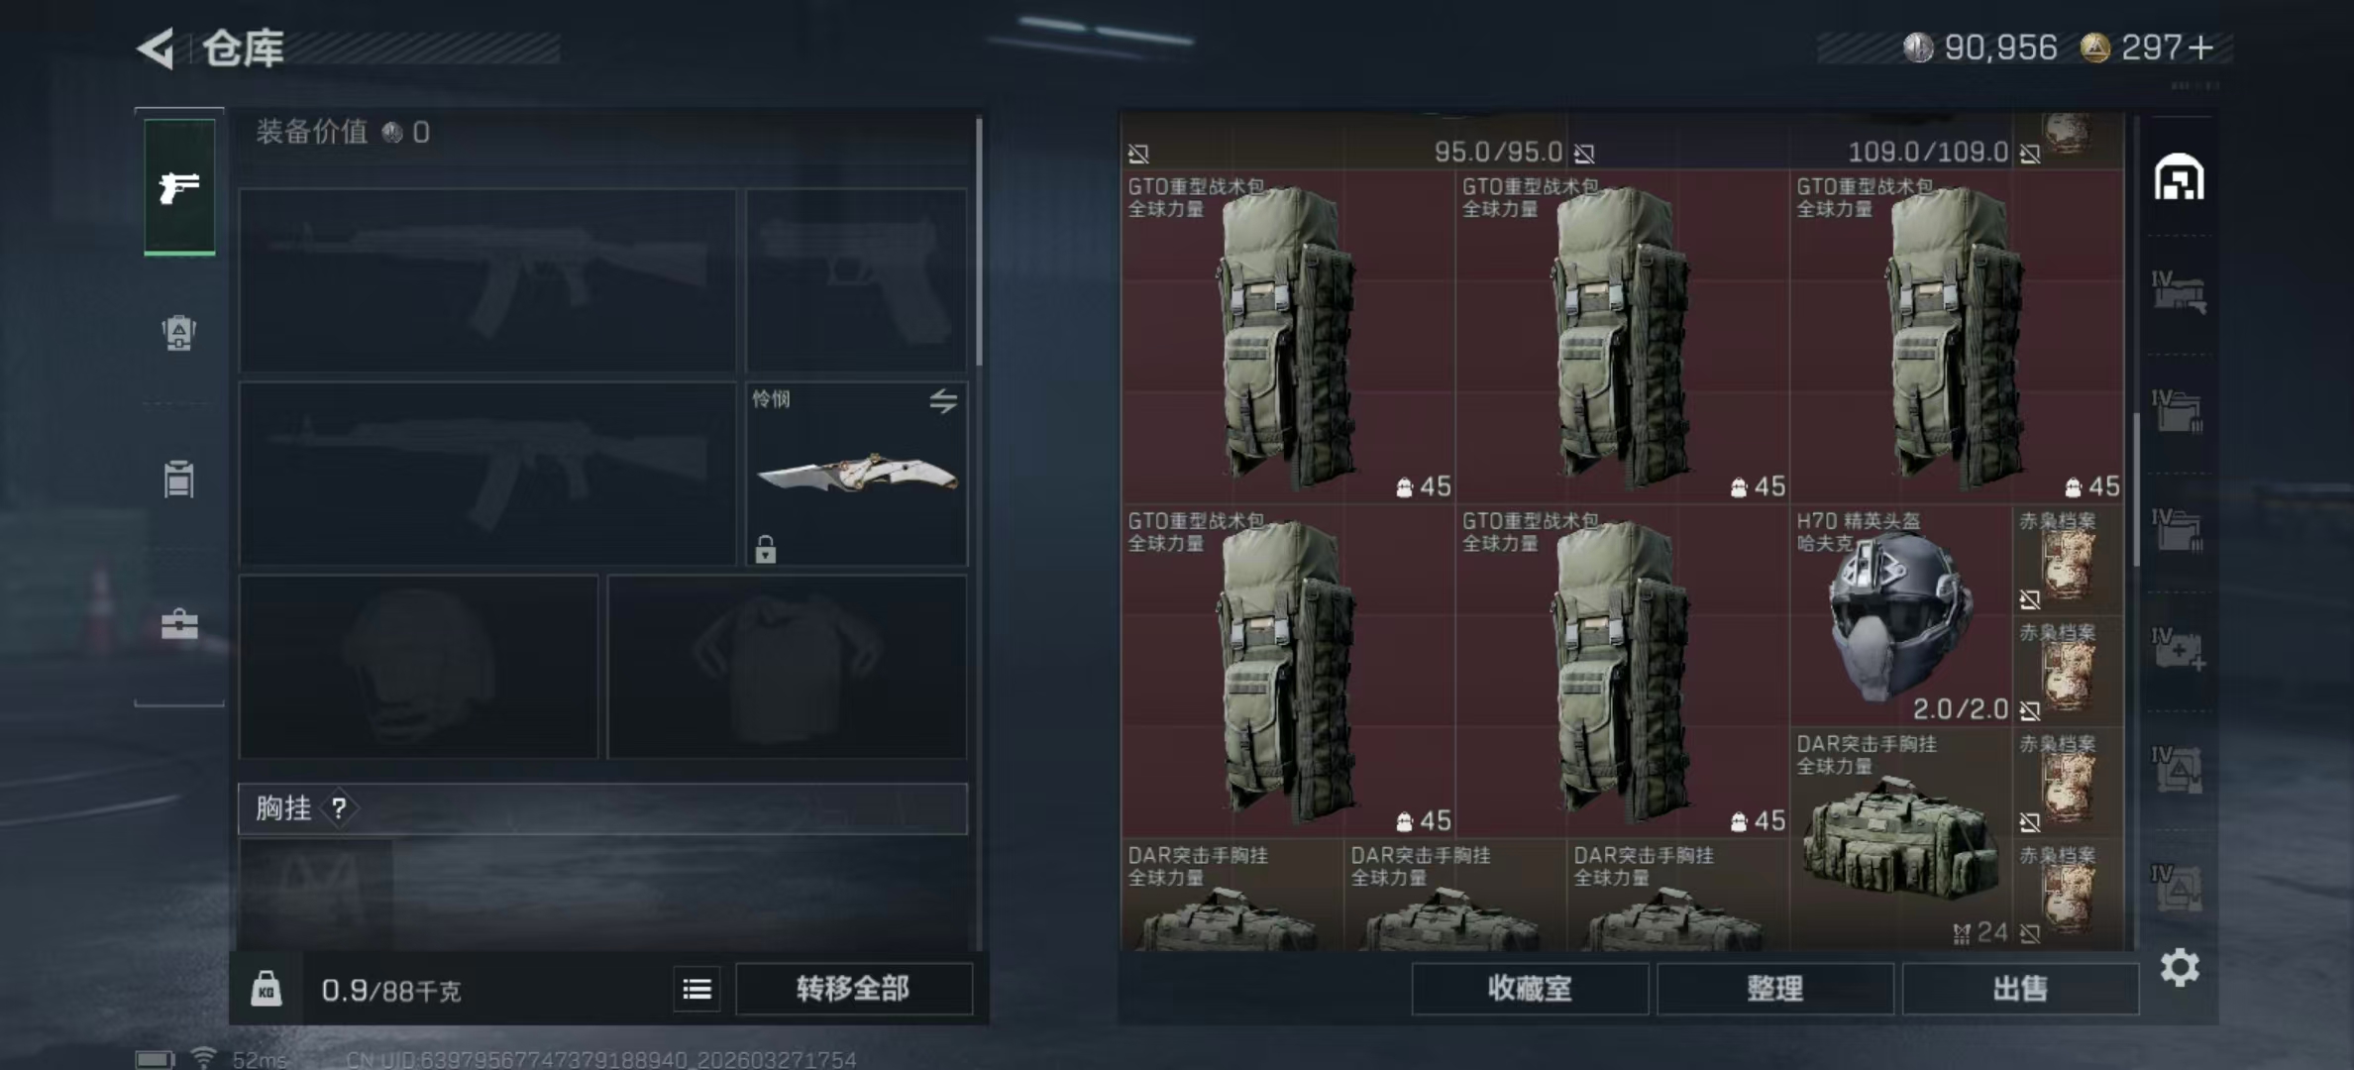Go back using the arrow beside 仓库

(x=157, y=48)
